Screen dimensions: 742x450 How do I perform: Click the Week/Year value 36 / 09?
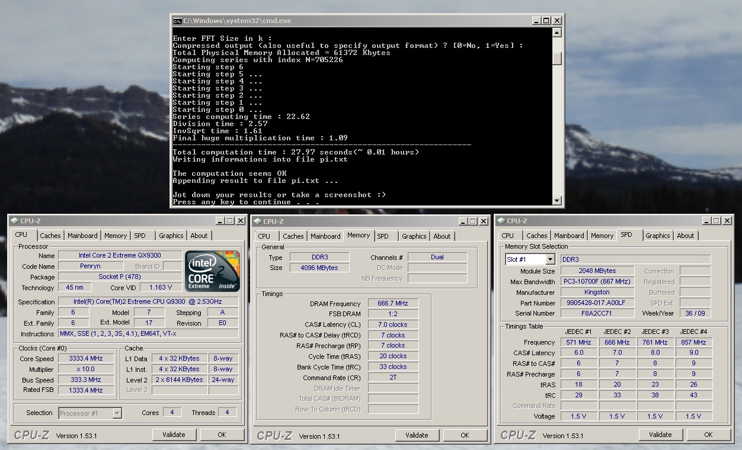[x=696, y=314]
